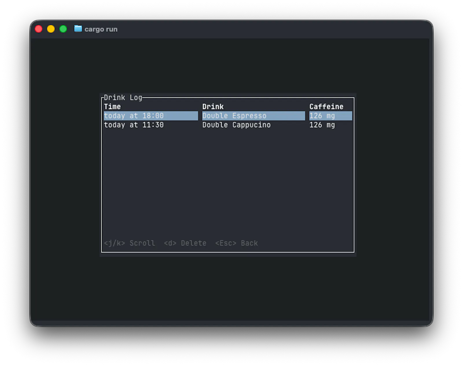Click the "Drink Log" panel title
This screenshot has width=463, height=366.
point(123,98)
